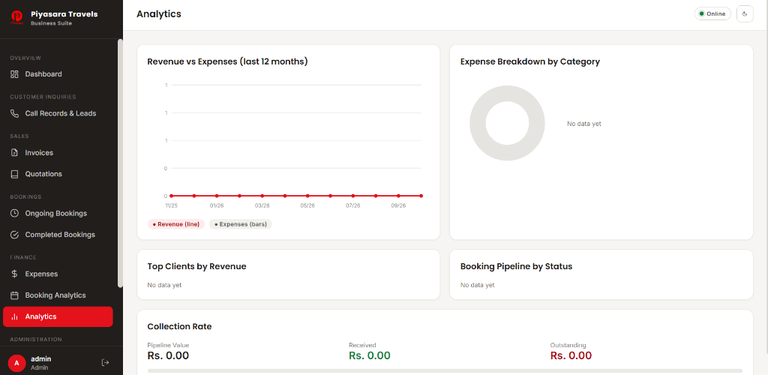This screenshot has height=375, width=768.
Task: Click the logout icon beside admin
Action: 105,362
